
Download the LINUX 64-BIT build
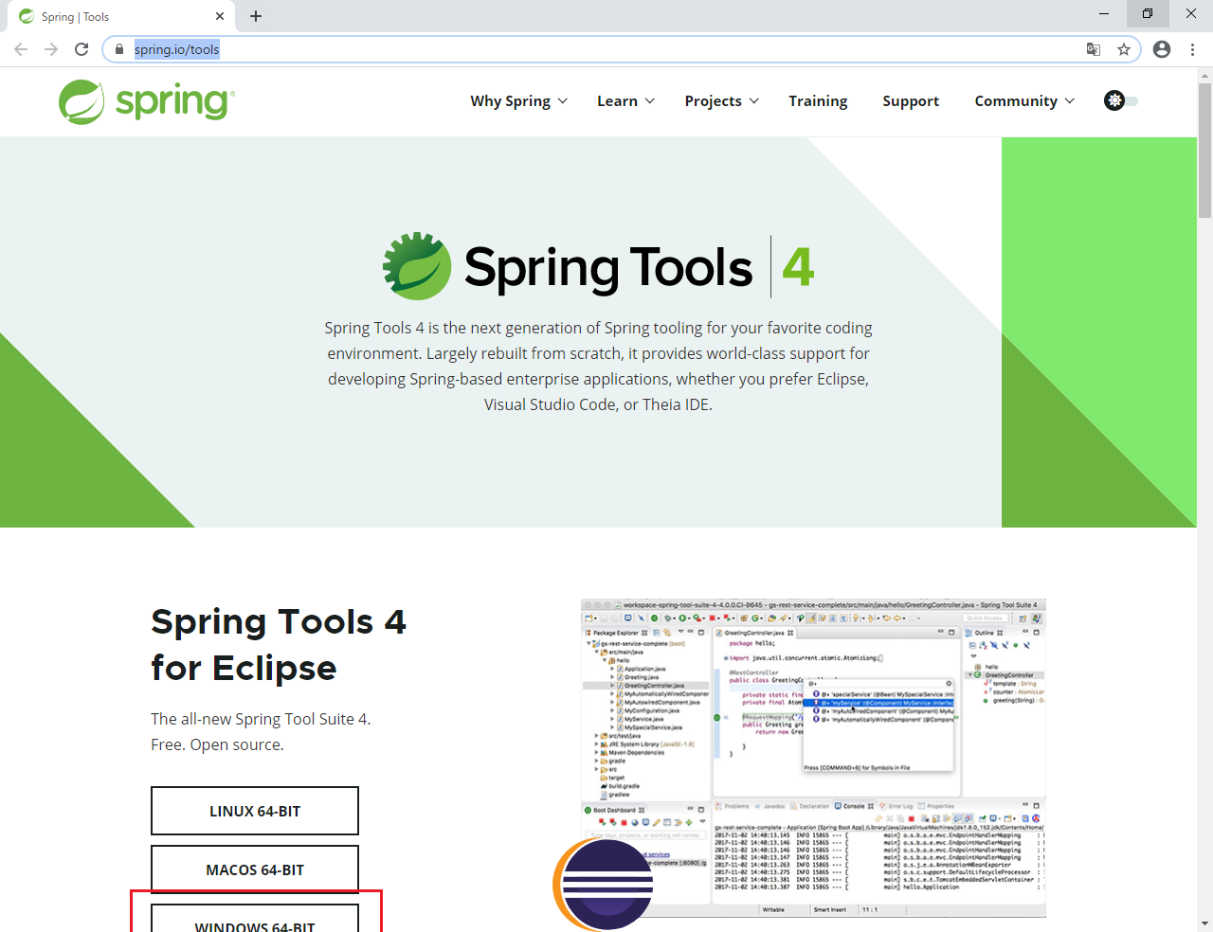coord(255,811)
